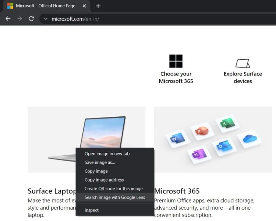This screenshot has width=276, height=221.
Task: Click Search image with Google Lens
Action: 115,197
